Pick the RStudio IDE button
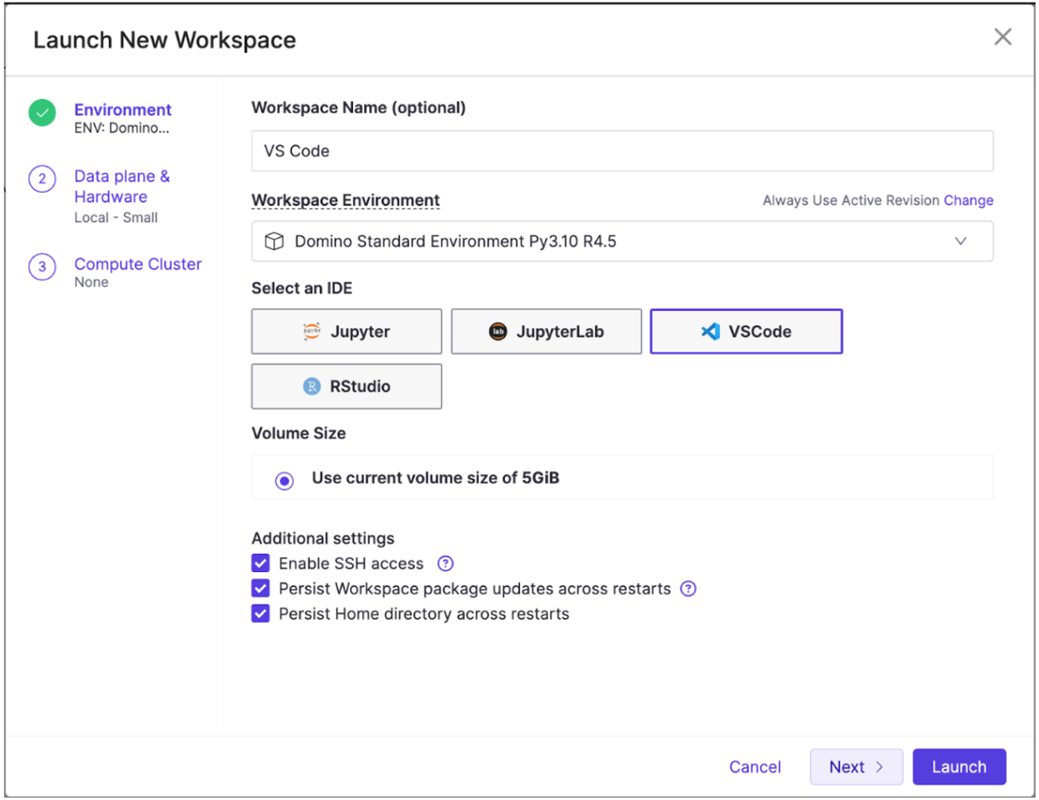This screenshot has width=1039, height=800. (x=346, y=386)
